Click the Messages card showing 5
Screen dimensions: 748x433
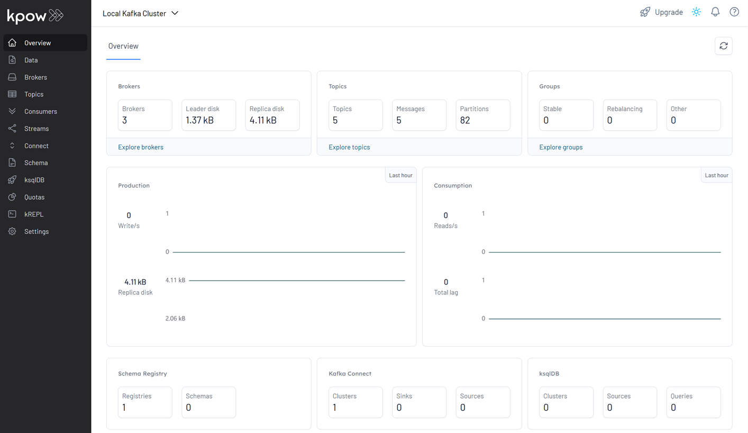click(x=419, y=115)
